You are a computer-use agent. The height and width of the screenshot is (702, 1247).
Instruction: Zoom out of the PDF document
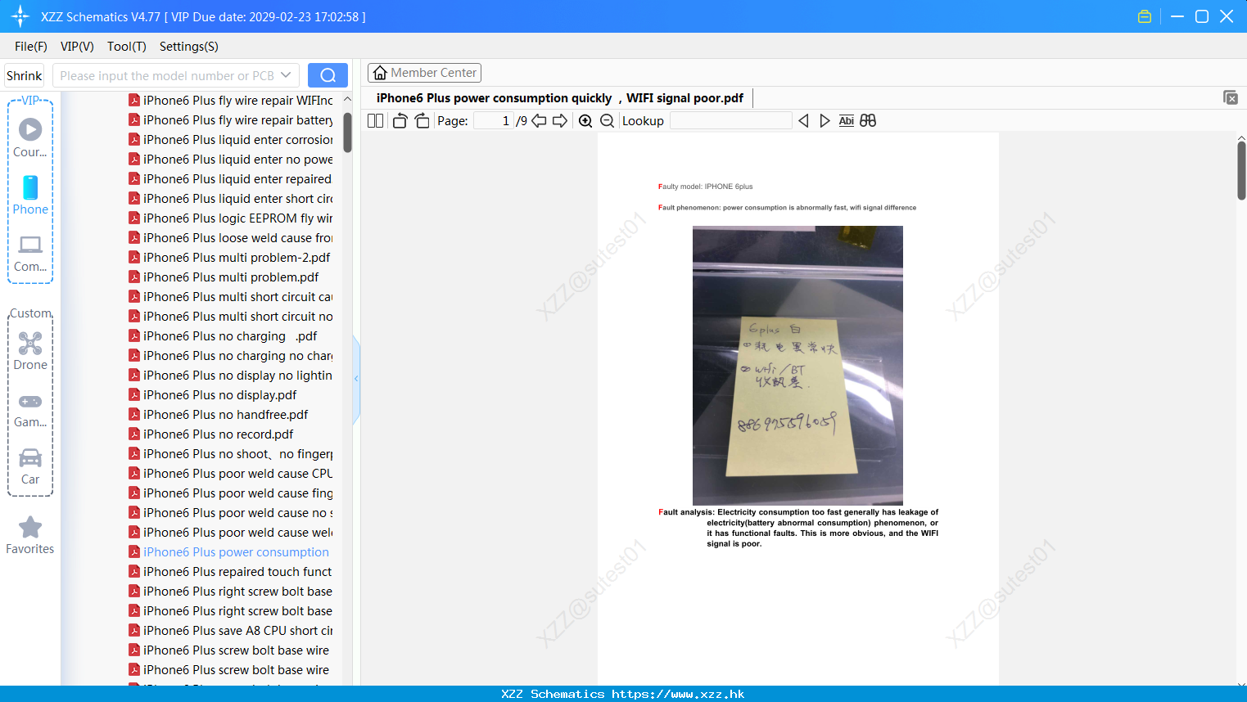607,121
